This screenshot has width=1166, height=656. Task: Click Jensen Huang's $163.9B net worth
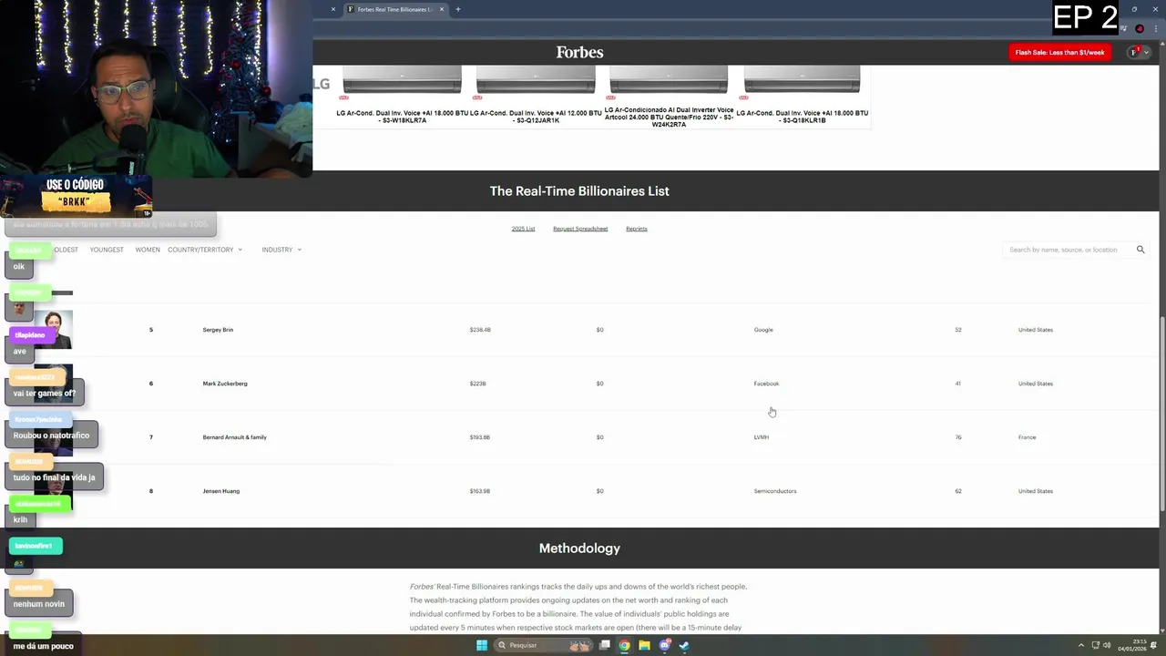(x=480, y=491)
